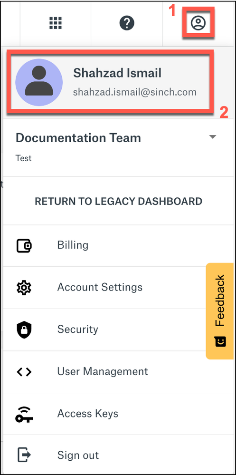236x475 pixels.
Task: Click the Shahzad Ismail profile name
Action: click(117, 73)
